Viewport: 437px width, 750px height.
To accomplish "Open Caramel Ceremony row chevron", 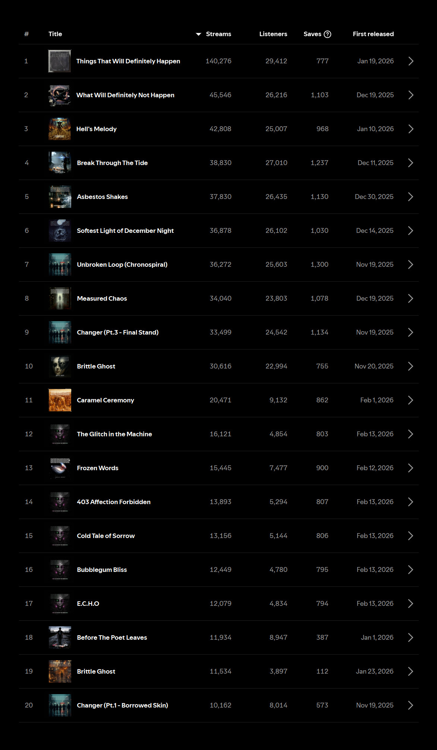I will (x=411, y=400).
